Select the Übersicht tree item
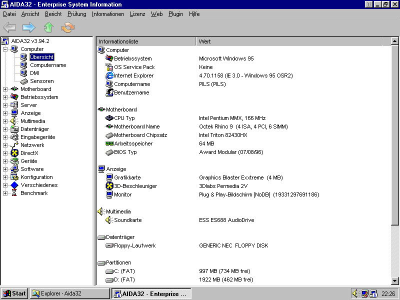 (x=42, y=57)
